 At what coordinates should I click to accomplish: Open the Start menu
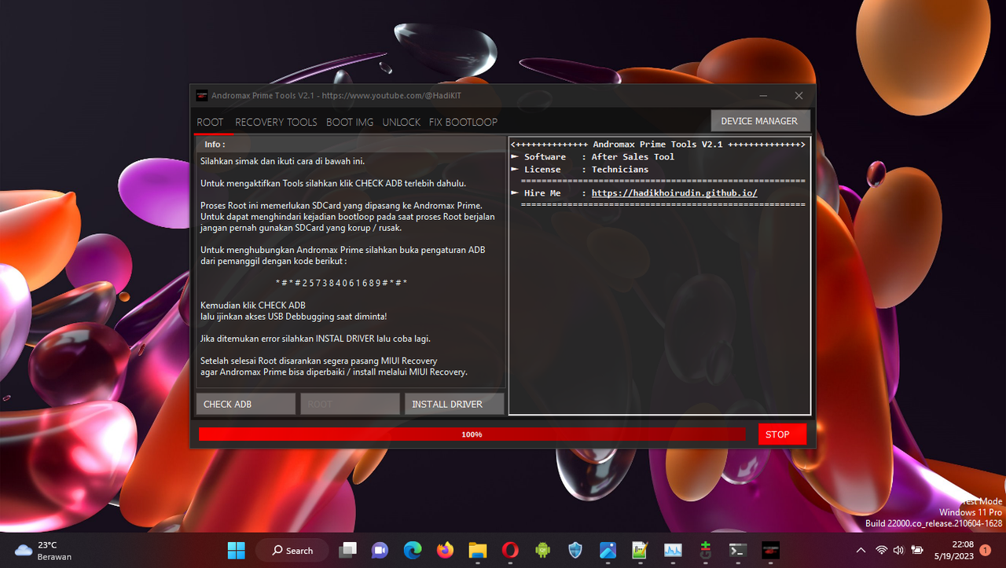pyautogui.click(x=237, y=550)
